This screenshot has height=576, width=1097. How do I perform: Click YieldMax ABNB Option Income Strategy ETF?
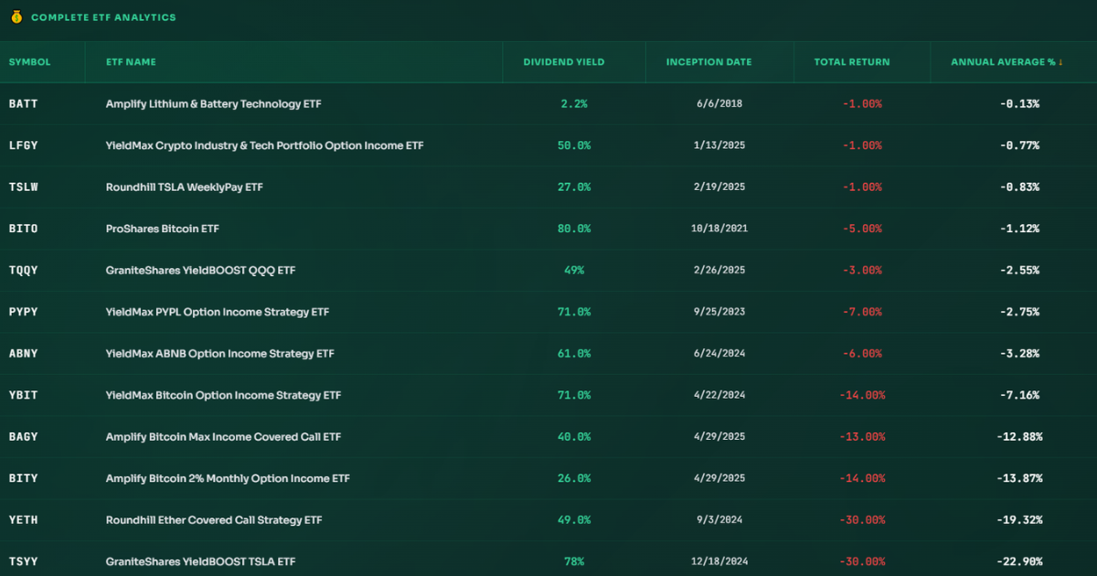pos(220,354)
